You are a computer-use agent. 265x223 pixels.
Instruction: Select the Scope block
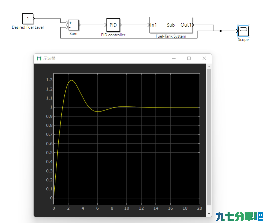tap(243, 31)
